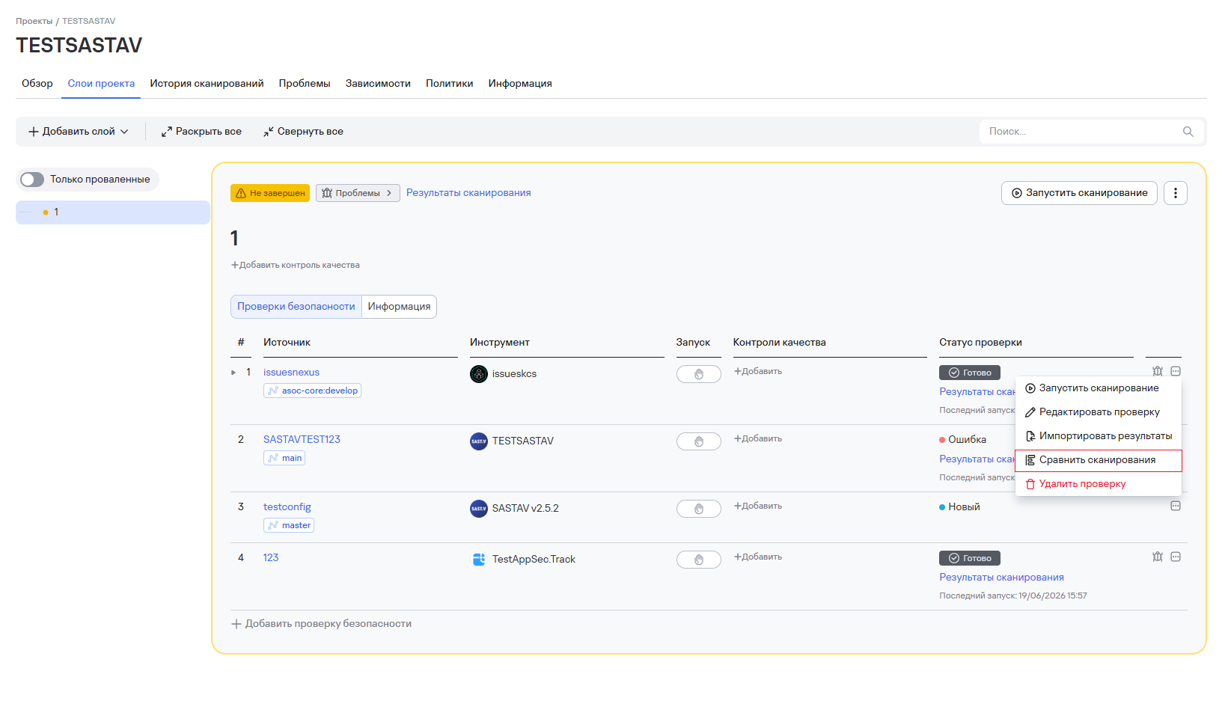Add quality control for the SASTAVTEST123 row
The image size is (1225, 707).
click(758, 438)
